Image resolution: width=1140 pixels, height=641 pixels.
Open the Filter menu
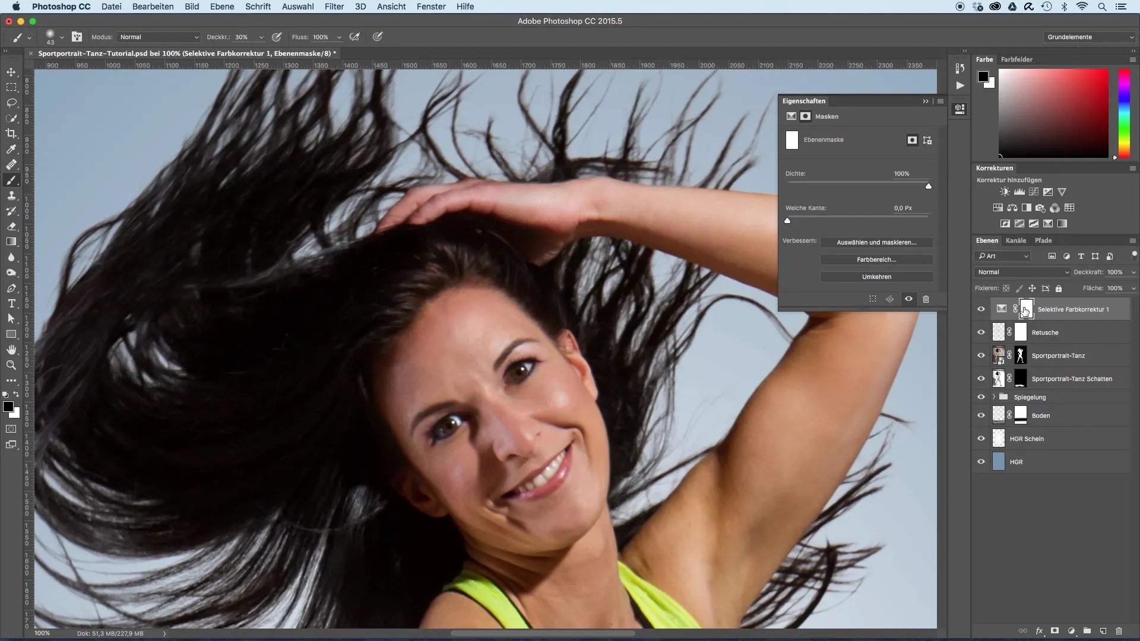click(x=334, y=7)
